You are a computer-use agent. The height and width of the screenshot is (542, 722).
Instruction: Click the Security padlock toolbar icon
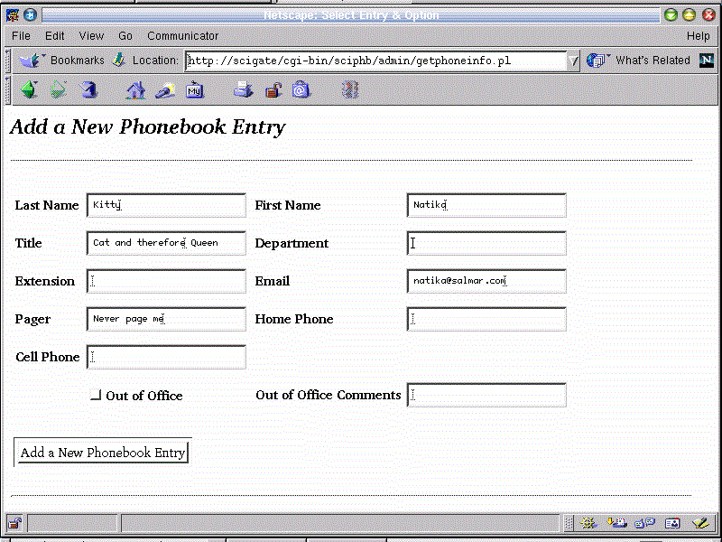pos(273,89)
